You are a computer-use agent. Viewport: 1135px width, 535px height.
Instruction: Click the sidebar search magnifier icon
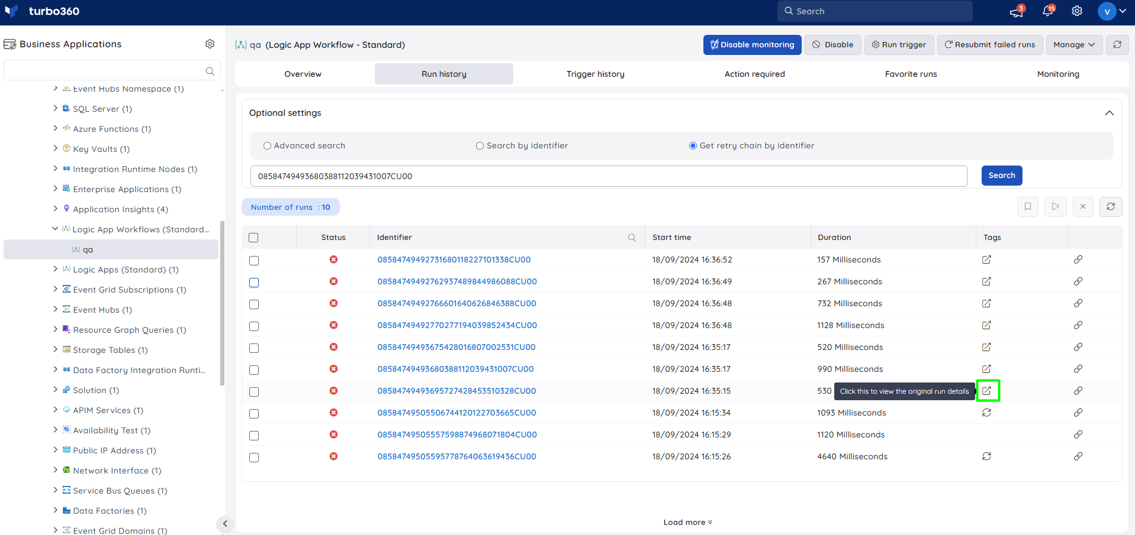click(x=210, y=71)
